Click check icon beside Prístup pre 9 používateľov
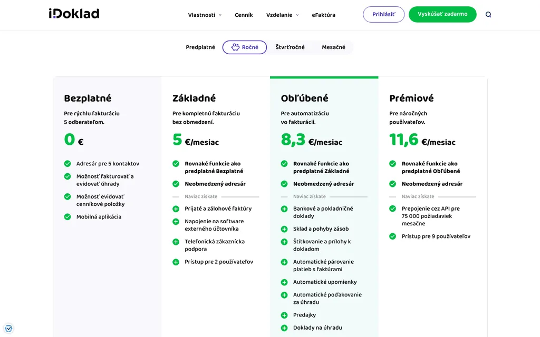 (392, 236)
